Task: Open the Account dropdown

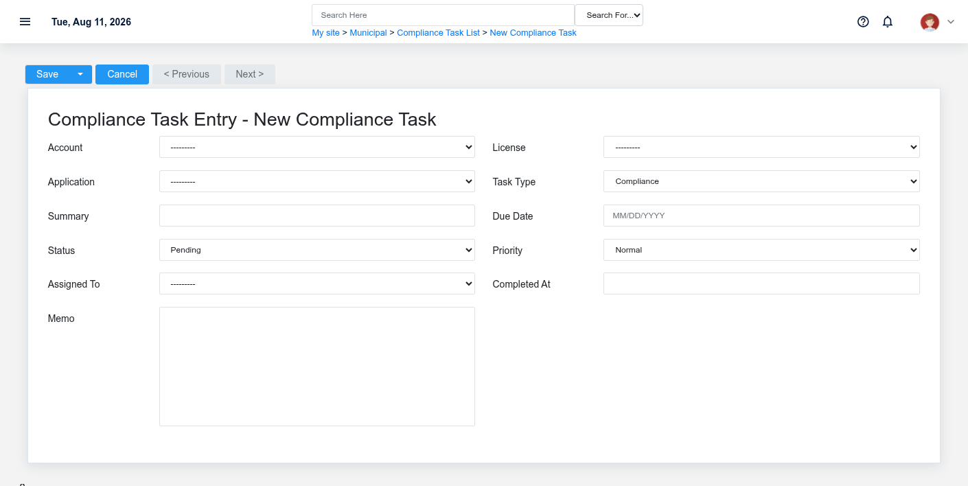Action: [x=317, y=147]
